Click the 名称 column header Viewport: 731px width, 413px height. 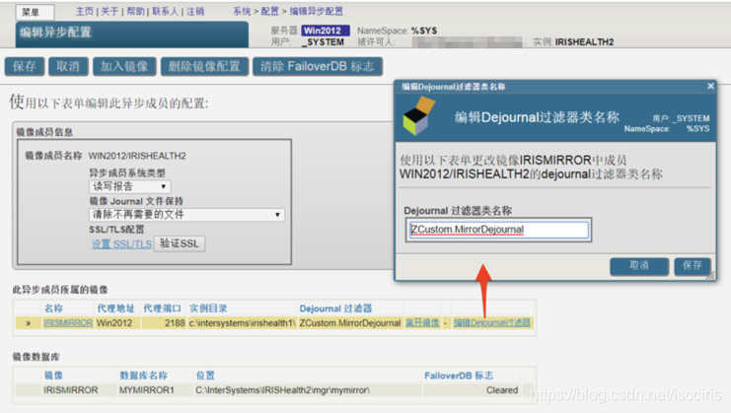[x=53, y=309]
